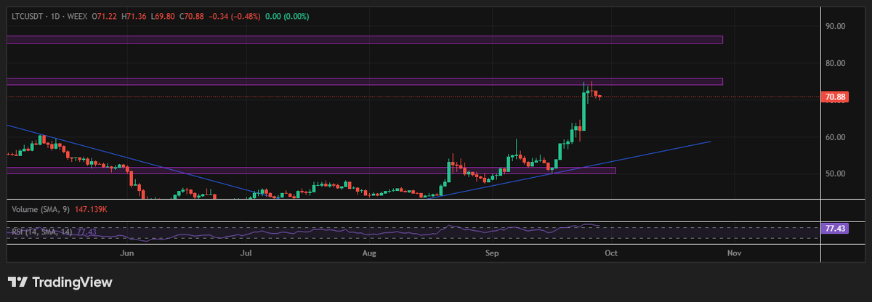Click the Oct date axis label
This screenshot has width=872, height=302.
611,253
